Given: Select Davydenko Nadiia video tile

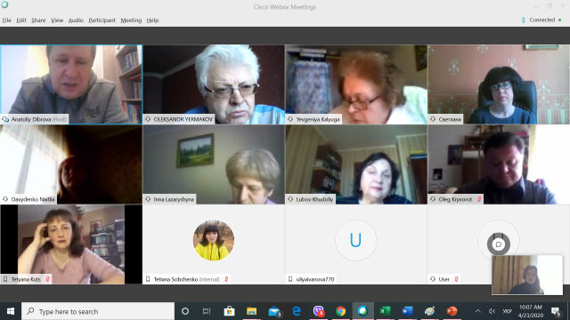Looking at the screenshot, I should [71, 164].
